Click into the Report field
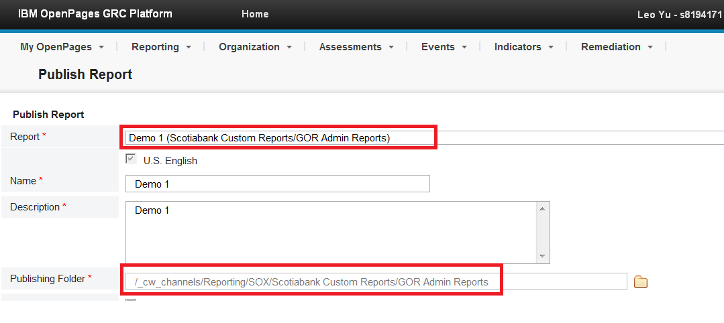The image size is (724, 323). [424, 137]
